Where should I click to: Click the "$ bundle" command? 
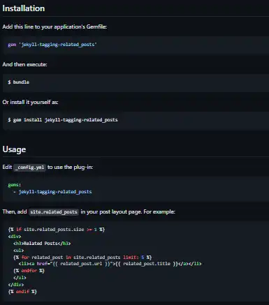[x=18, y=82]
